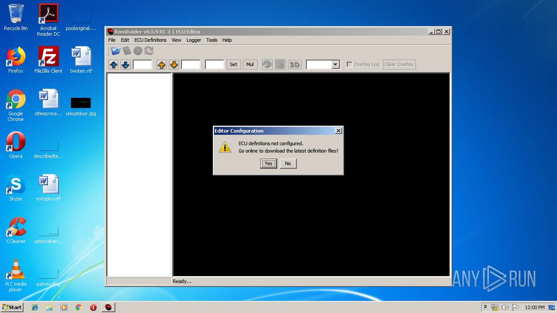Open Windows Explorer from the taskbar
Screen dimensions: 557x313
(49, 307)
